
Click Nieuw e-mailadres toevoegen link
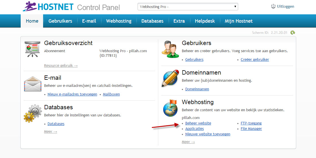click(72, 94)
